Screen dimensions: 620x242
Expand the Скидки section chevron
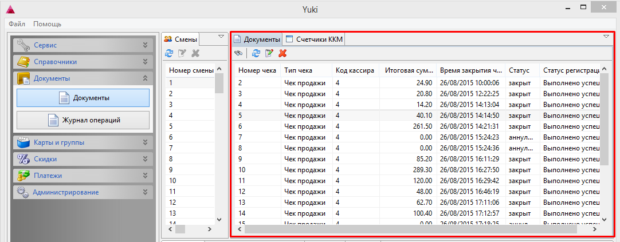point(145,159)
